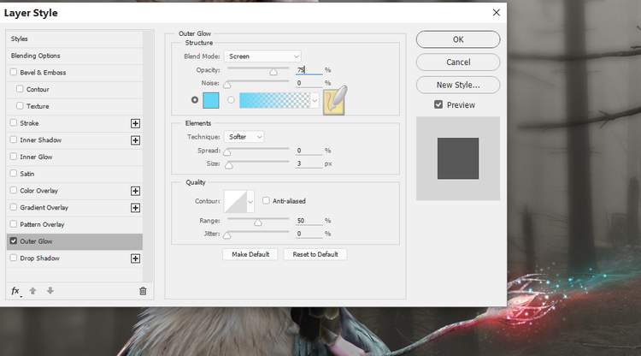The image size is (641, 356).
Task: Click the style preview thumbnail
Action: coord(458,158)
